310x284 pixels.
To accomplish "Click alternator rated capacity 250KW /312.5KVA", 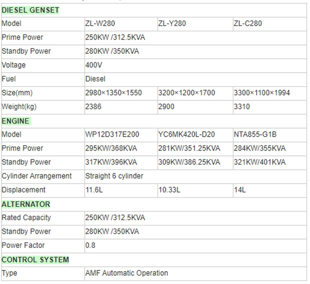I will pyautogui.click(x=115, y=218).
